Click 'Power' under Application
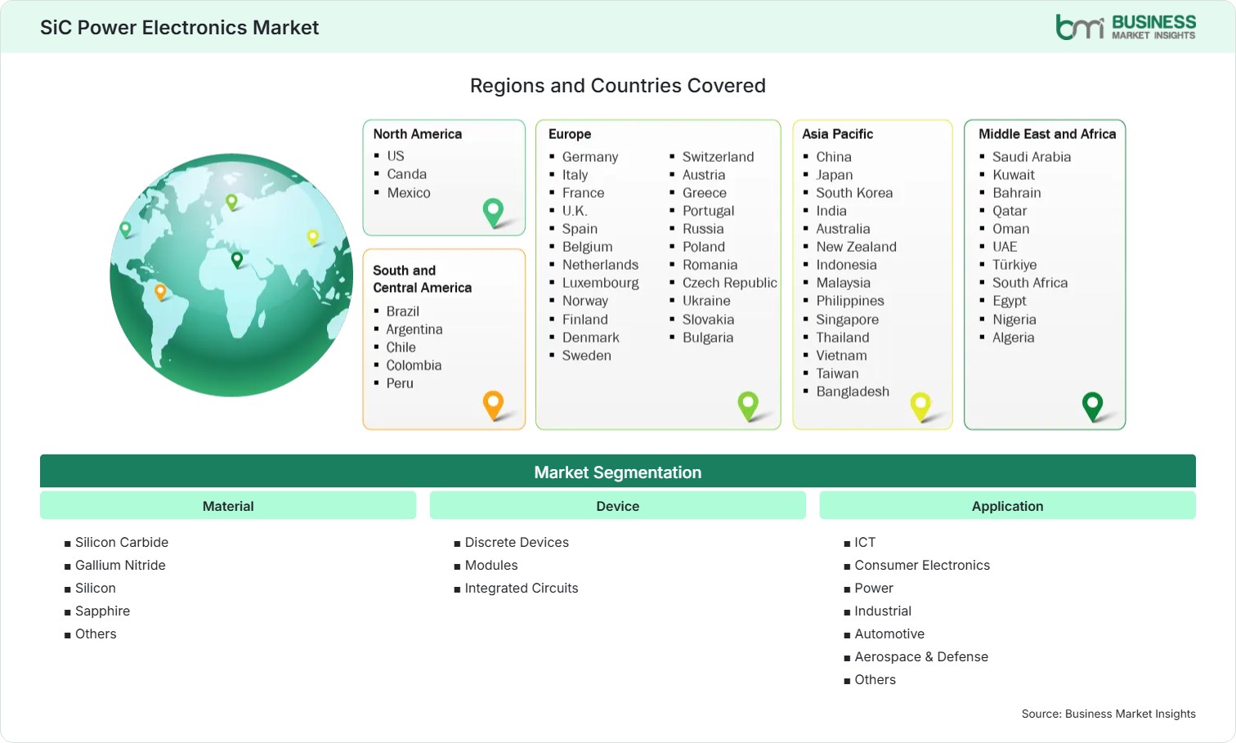 [x=874, y=588]
